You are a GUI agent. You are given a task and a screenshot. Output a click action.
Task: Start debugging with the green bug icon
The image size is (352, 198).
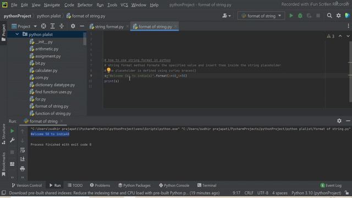click(300, 16)
